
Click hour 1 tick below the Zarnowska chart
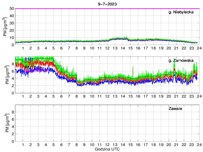[x=23, y=96]
